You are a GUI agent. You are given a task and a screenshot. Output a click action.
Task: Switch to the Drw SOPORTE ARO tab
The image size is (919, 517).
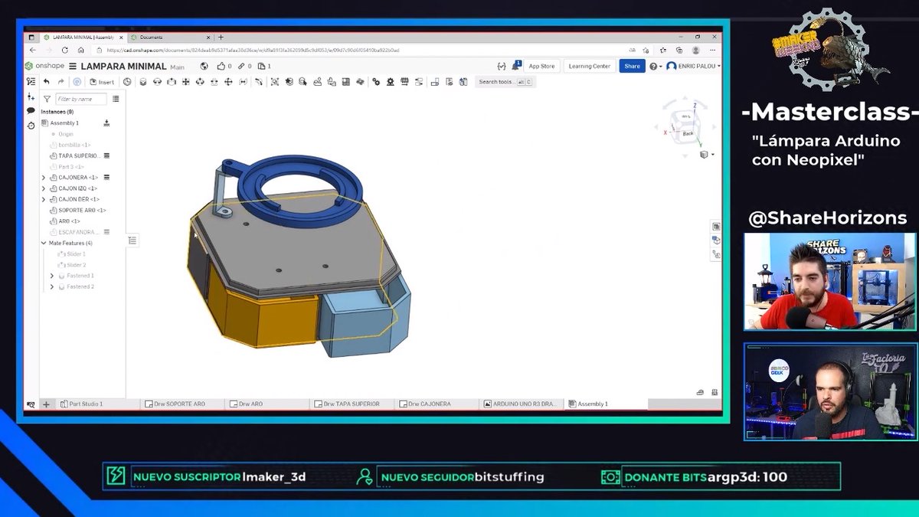180,404
